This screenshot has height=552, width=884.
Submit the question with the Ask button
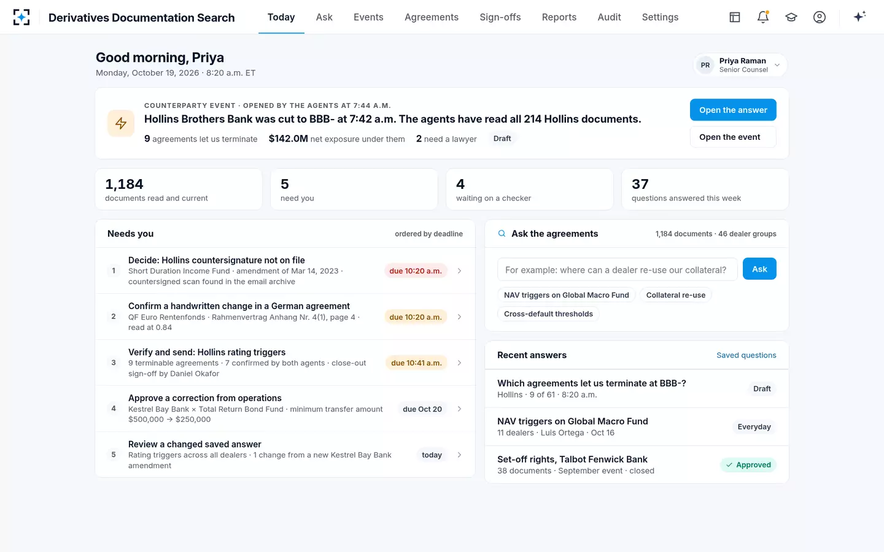(759, 269)
